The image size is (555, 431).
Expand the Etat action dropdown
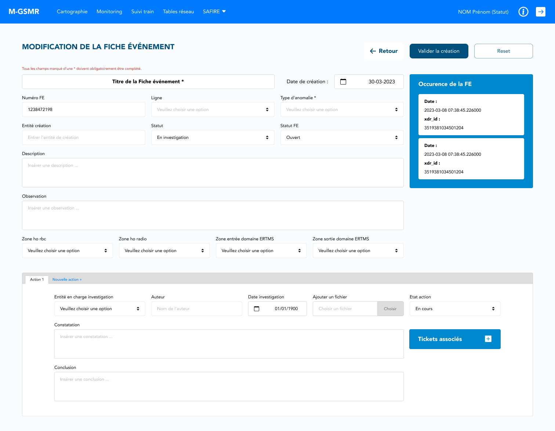tap(455, 309)
